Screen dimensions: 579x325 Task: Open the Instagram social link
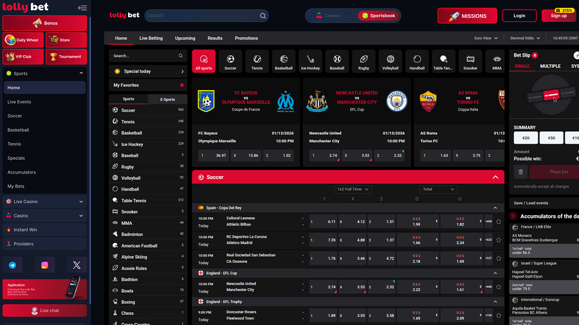[x=44, y=265]
